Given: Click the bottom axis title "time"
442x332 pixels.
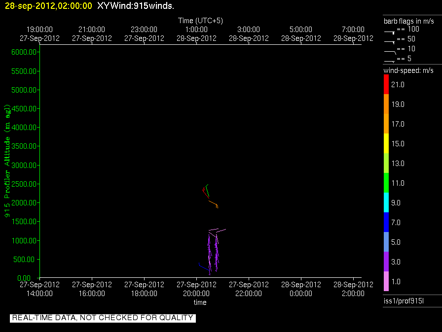Looking at the screenshot, I should pos(200,302).
